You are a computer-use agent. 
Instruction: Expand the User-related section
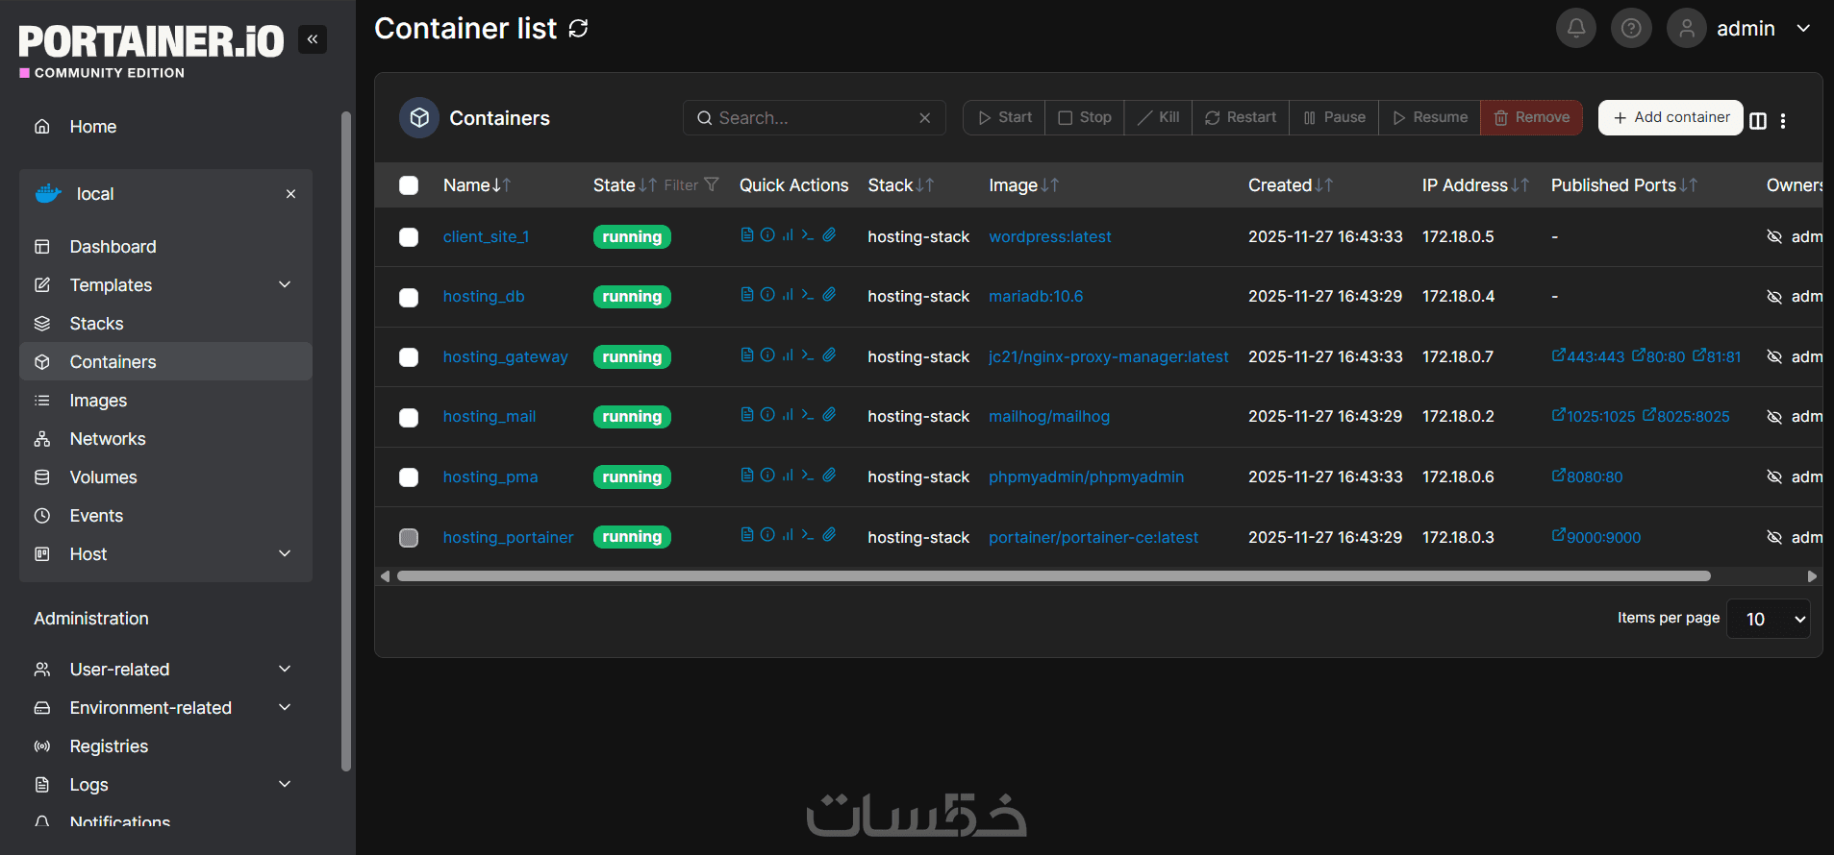coord(285,669)
